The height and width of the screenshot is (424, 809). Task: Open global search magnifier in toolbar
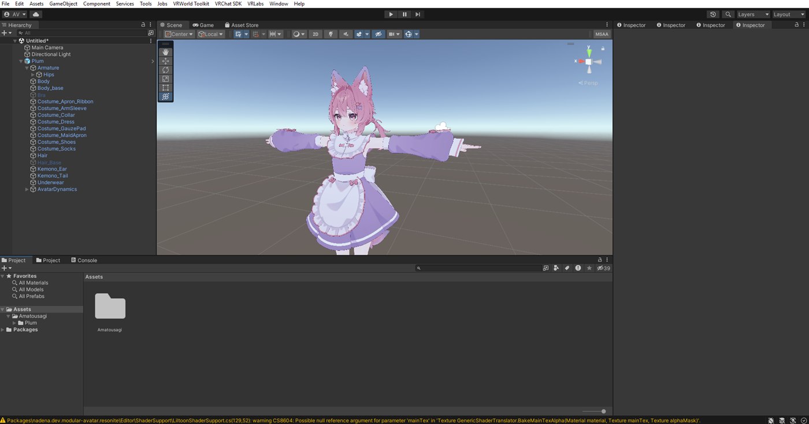[x=728, y=14]
